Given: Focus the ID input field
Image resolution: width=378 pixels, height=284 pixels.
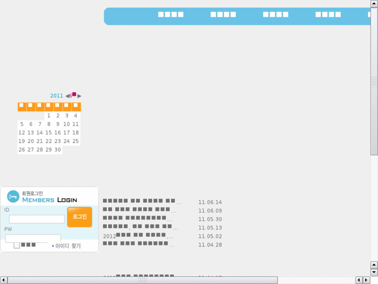Looking at the screenshot, I should (36, 219).
